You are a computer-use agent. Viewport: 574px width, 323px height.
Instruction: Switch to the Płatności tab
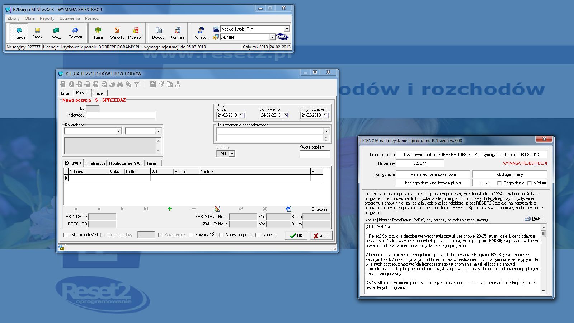click(95, 163)
